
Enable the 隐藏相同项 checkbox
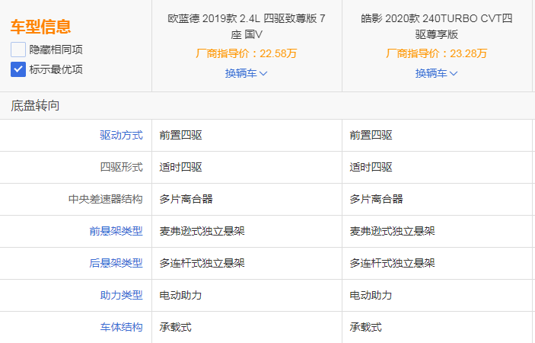click(18, 50)
